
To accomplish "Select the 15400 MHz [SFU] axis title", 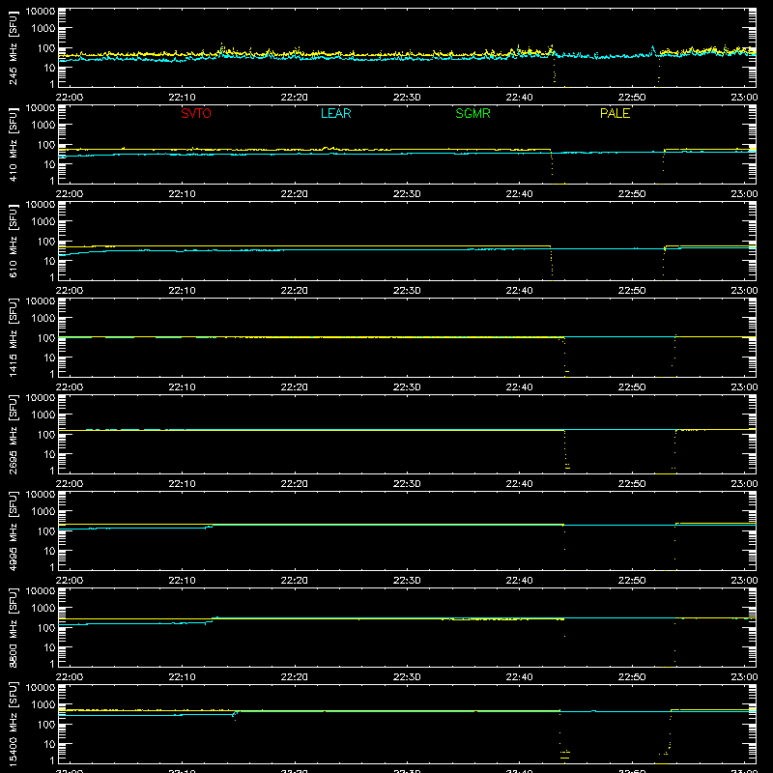I will click(x=13, y=724).
